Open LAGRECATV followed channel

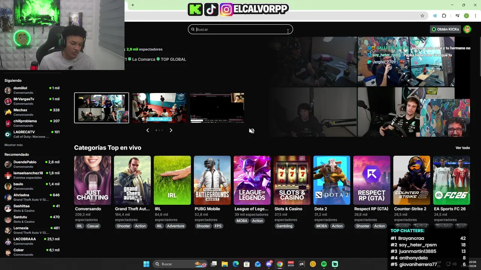32,134
